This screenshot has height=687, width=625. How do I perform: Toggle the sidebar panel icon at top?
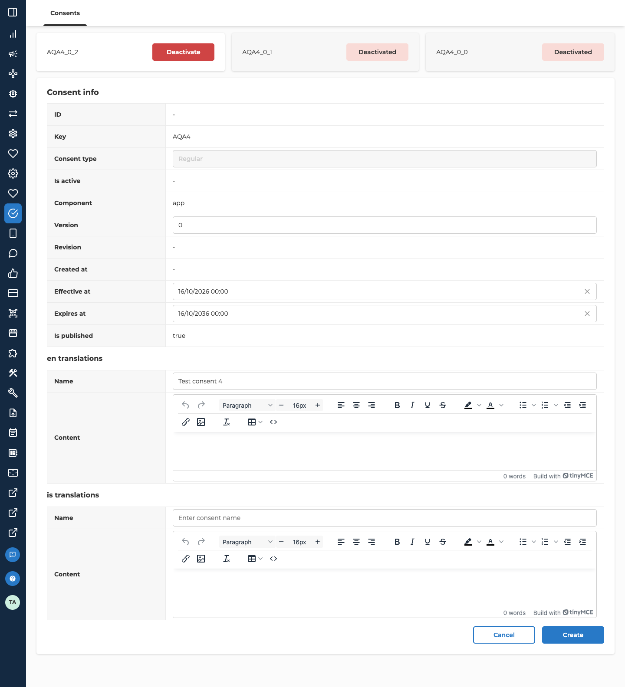point(13,12)
